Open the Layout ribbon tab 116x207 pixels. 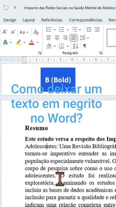click(x=29, y=20)
